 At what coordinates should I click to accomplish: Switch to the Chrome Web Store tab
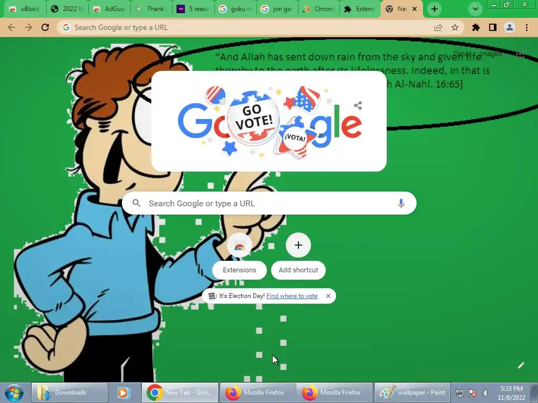click(319, 9)
